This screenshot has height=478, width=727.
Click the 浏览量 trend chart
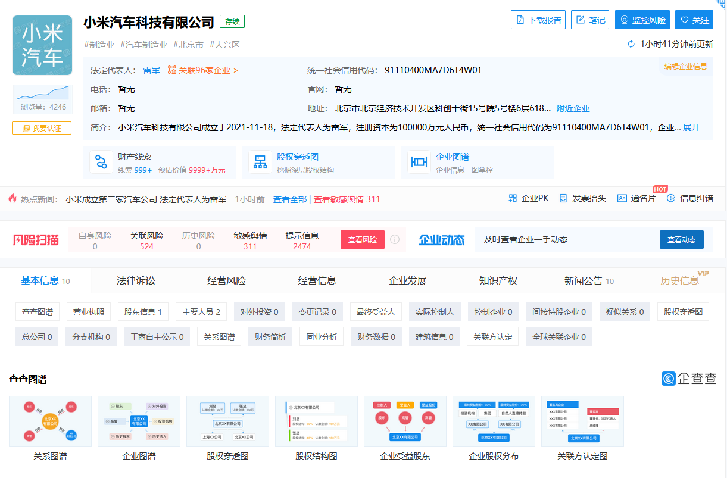coord(42,92)
